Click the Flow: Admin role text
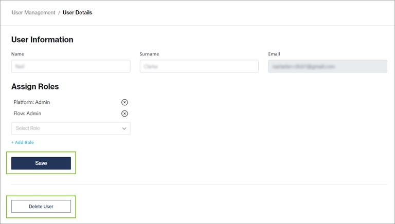 pos(27,114)
